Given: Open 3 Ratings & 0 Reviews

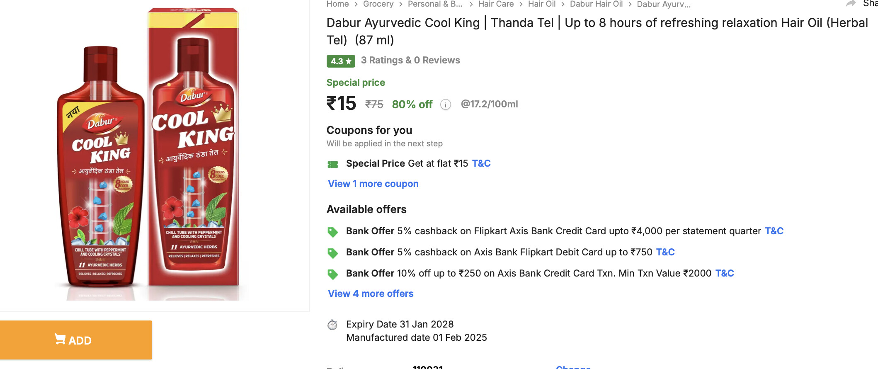Looking at the screenshot, I should (x=410, y=60).
